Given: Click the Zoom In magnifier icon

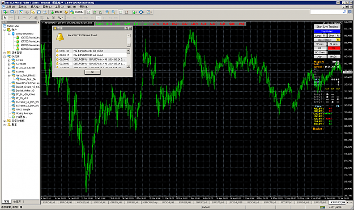Looking at the screenshot, I should pos(108,12).
